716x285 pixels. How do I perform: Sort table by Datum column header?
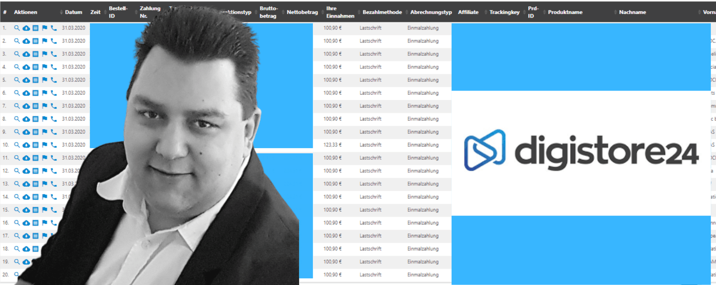point(74,12)
